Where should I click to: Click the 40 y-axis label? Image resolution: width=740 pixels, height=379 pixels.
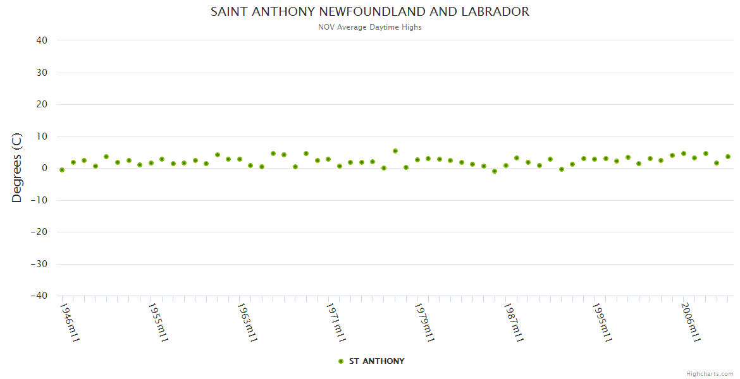click(x=42, y=40)
